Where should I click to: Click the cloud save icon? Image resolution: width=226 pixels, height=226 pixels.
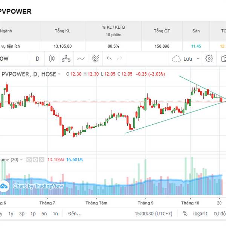[176, 59]
